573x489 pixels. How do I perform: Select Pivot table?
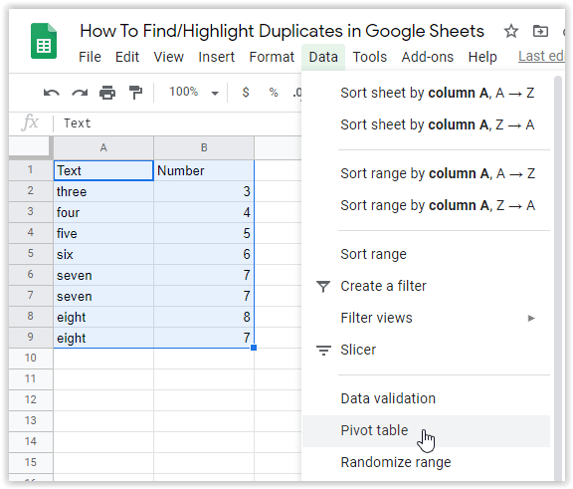coord(426,431)
